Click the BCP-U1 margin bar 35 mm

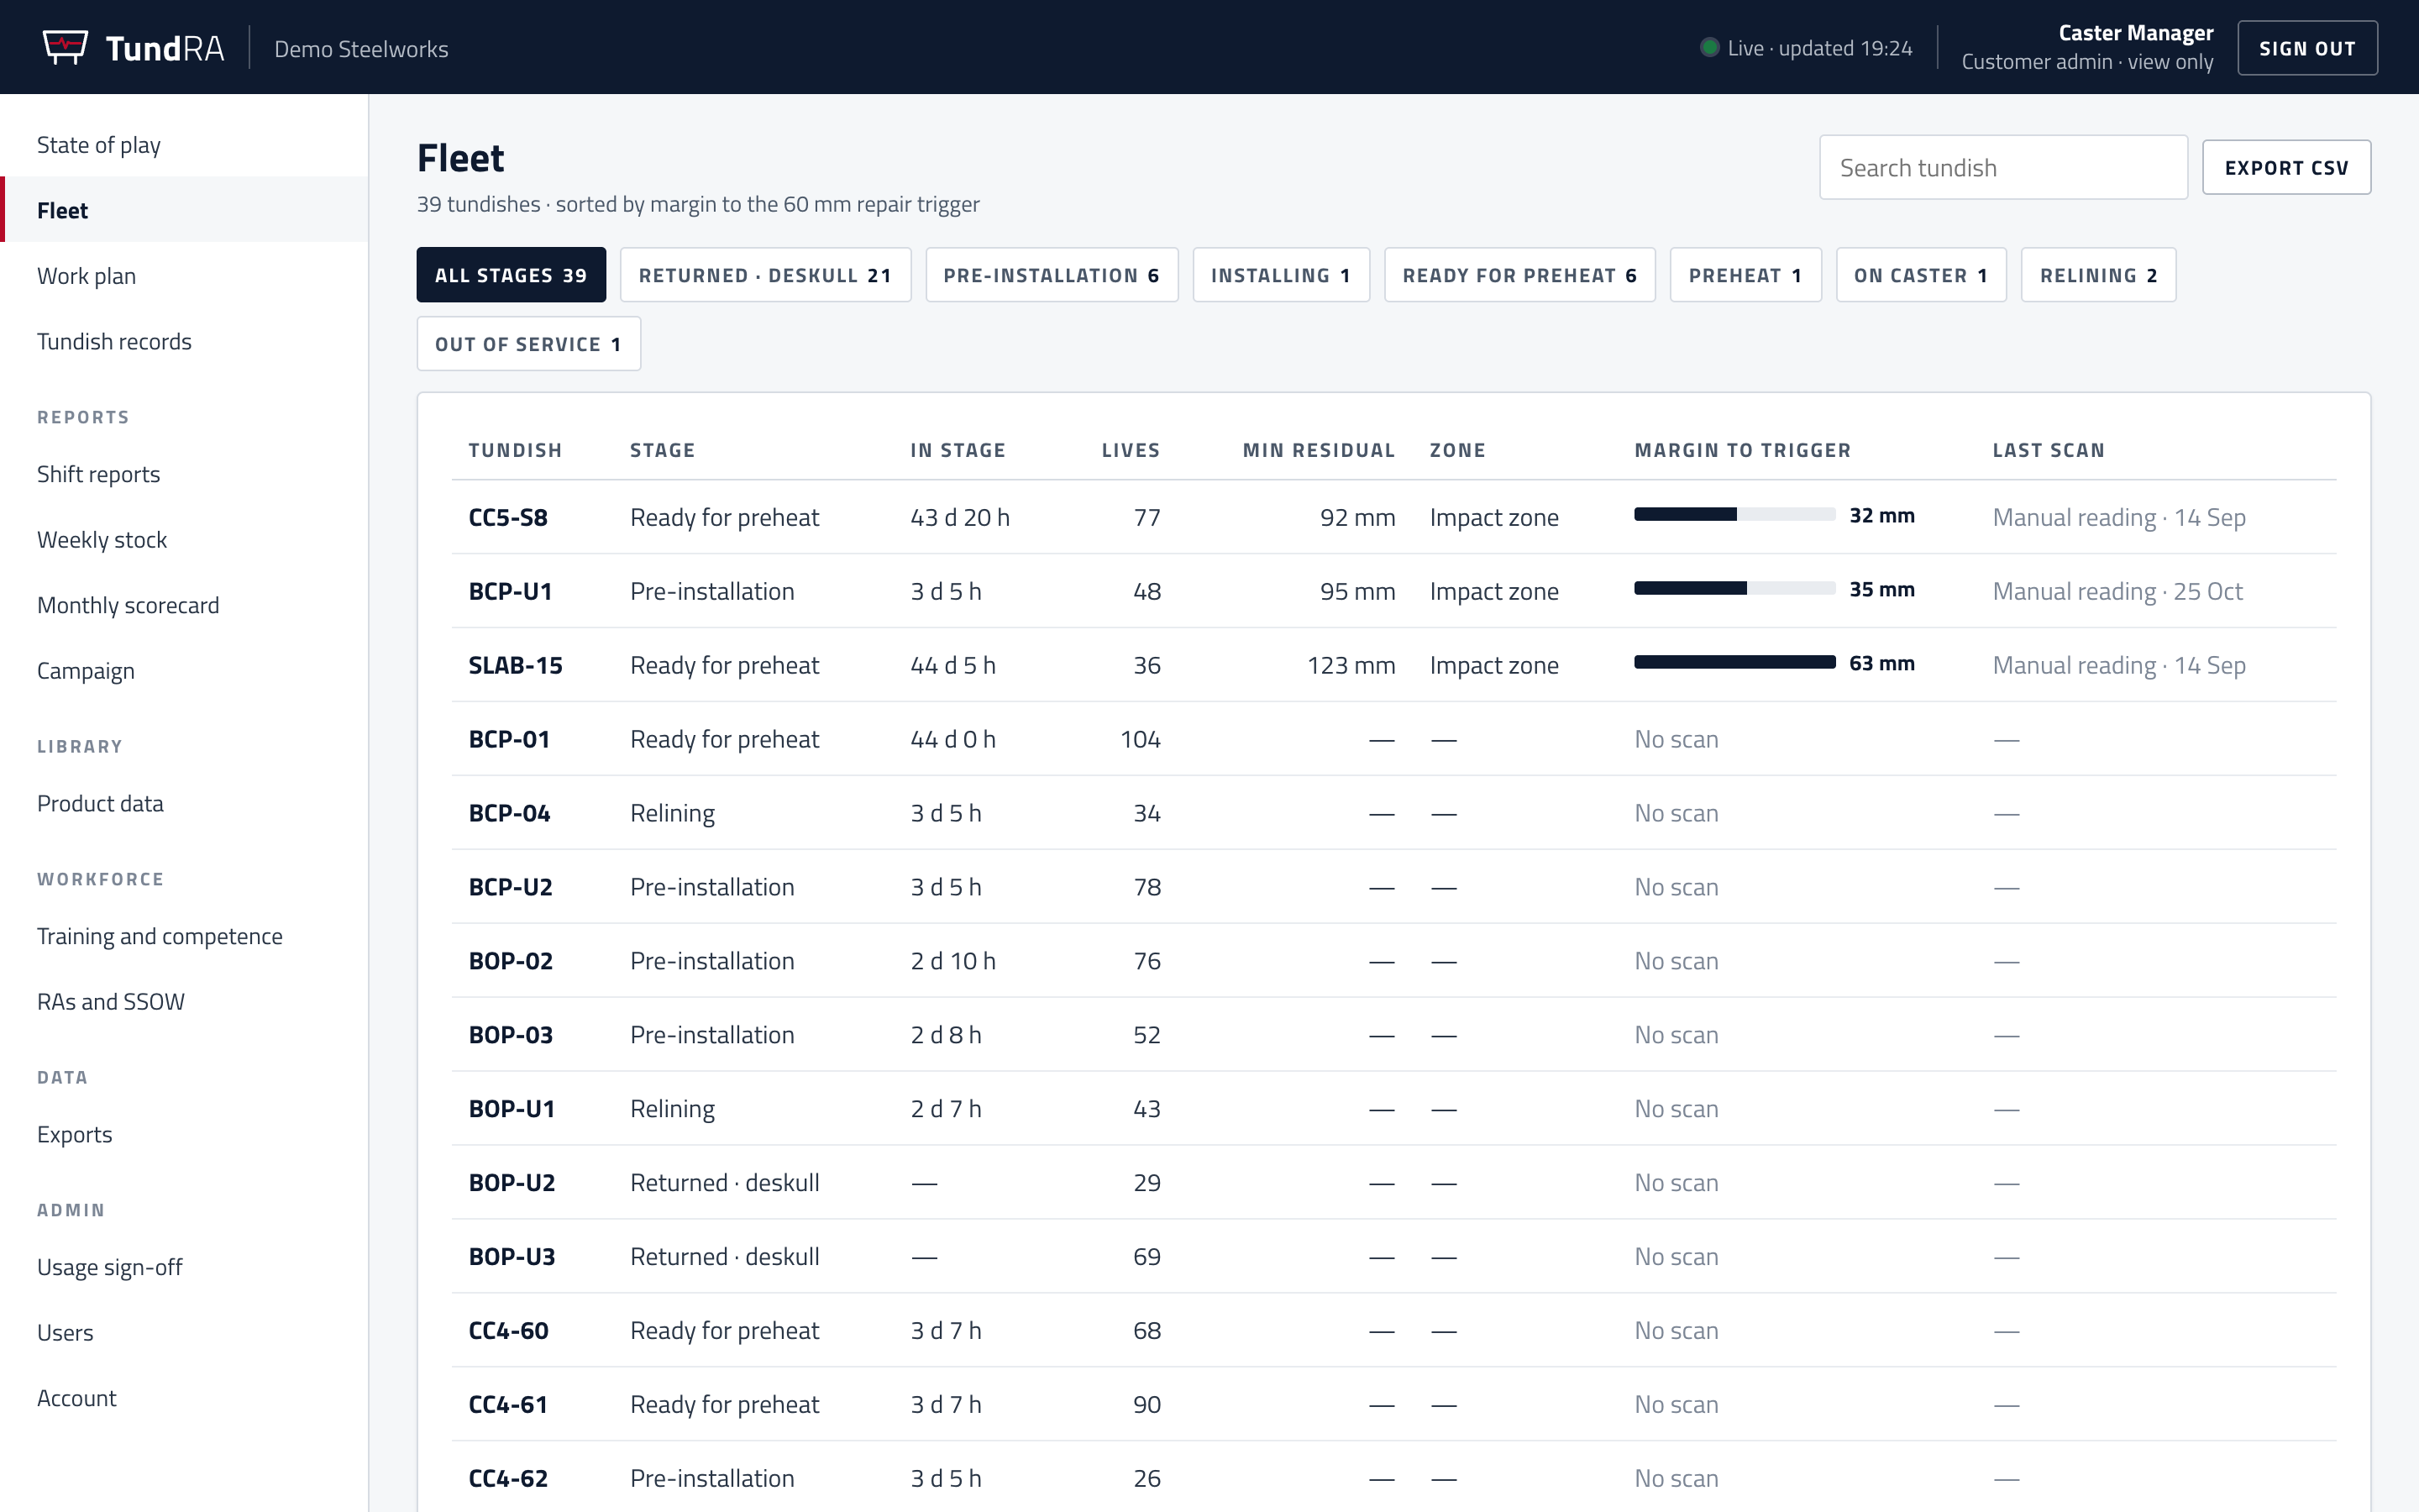(x=1734, y=588)
